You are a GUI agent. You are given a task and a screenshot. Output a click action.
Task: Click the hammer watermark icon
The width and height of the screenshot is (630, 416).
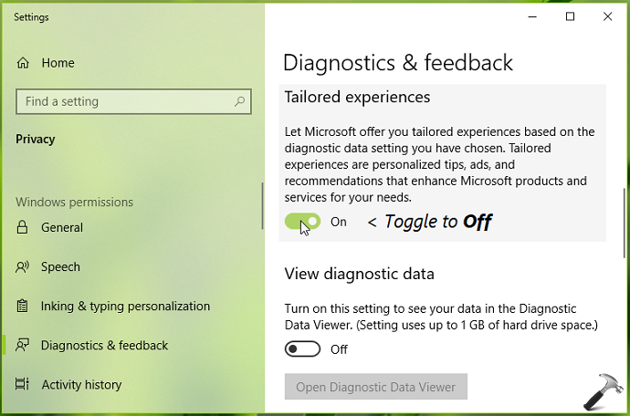(603, 391)
